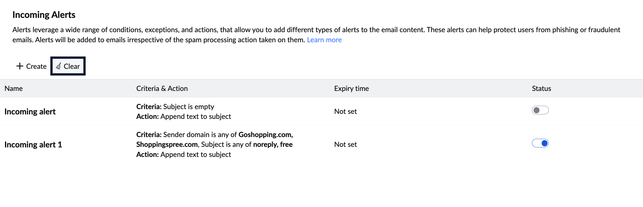Click the Incoming Alerts page heading

pyautogui.click(x=44, y=15)
